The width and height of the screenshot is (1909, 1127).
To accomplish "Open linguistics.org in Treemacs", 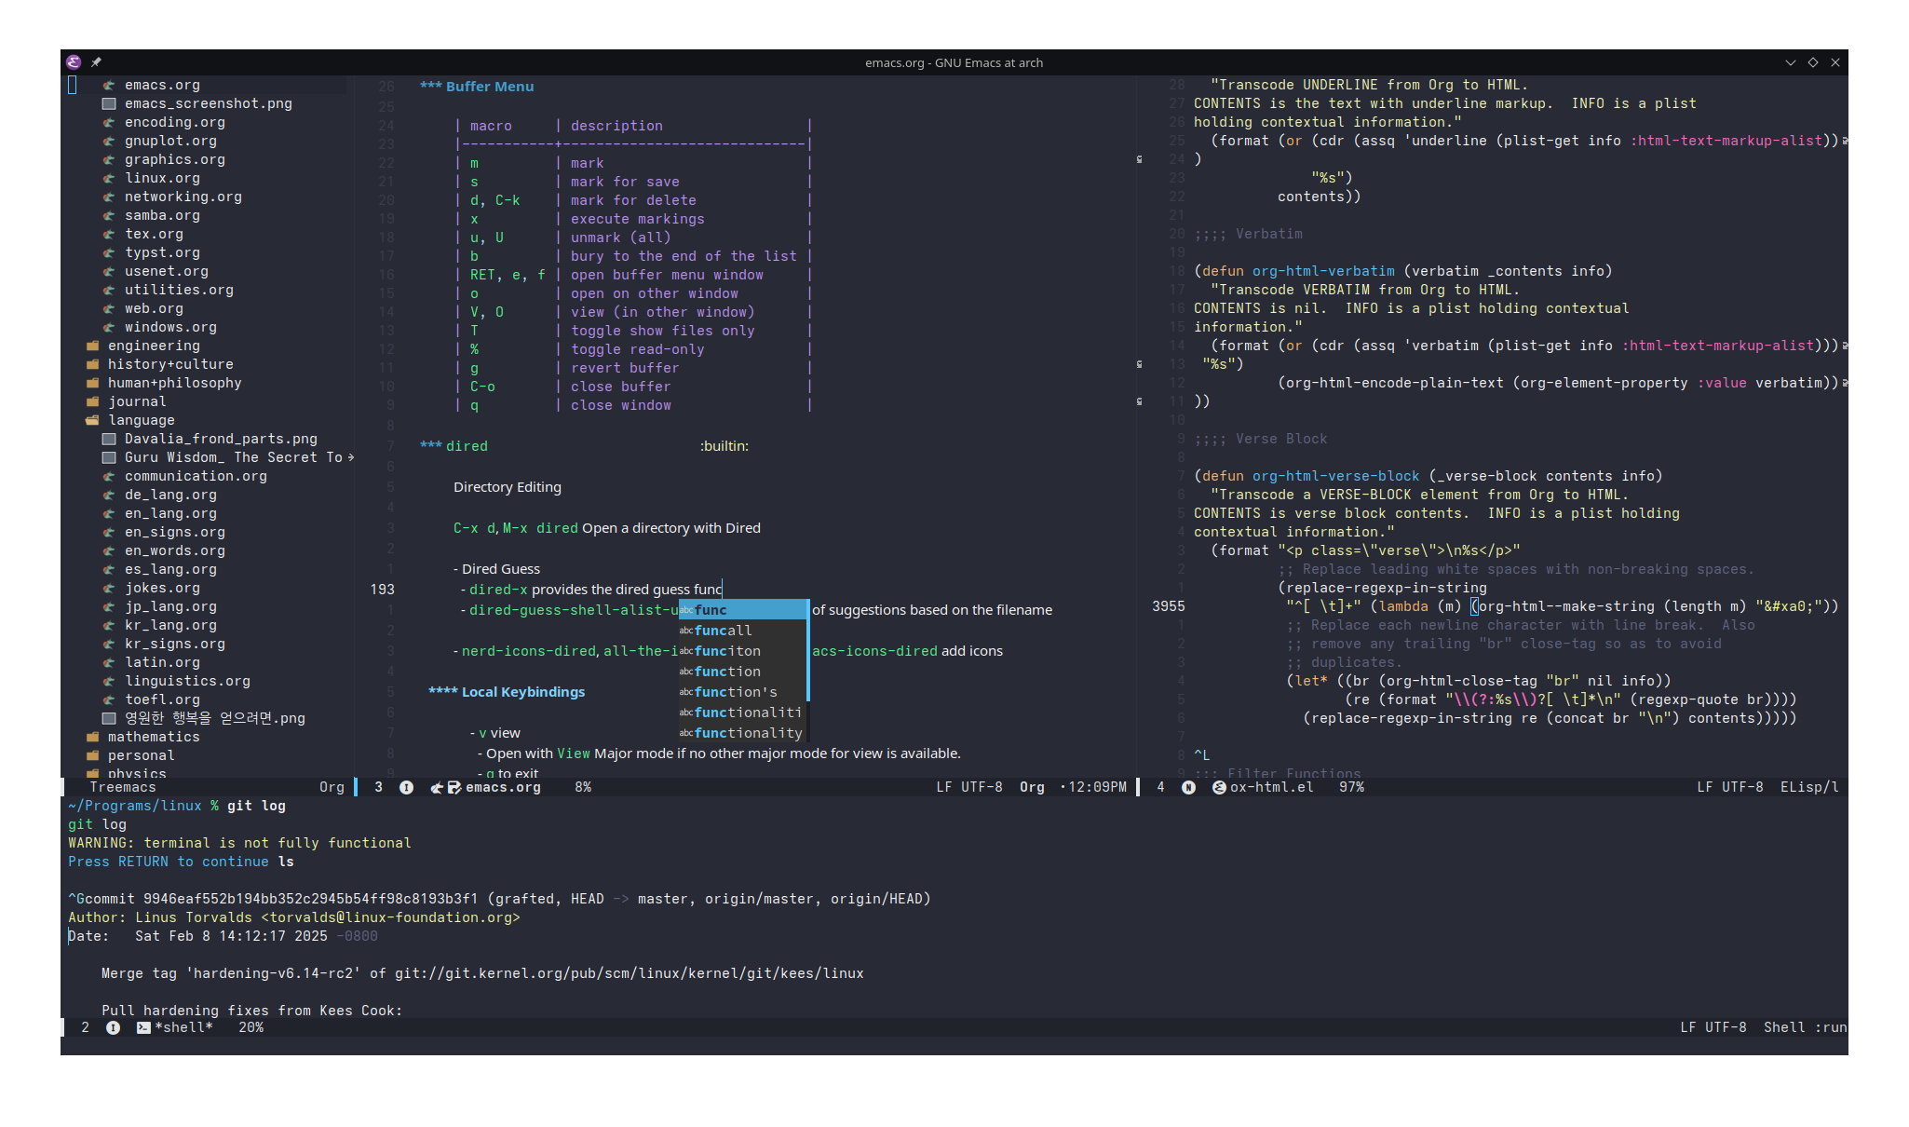I will [x=187, y=681].
